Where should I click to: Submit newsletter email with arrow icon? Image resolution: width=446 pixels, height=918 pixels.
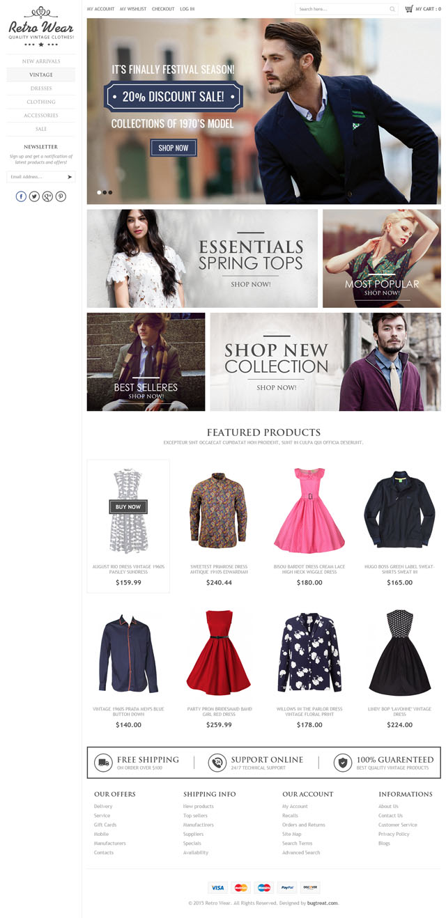70,177
